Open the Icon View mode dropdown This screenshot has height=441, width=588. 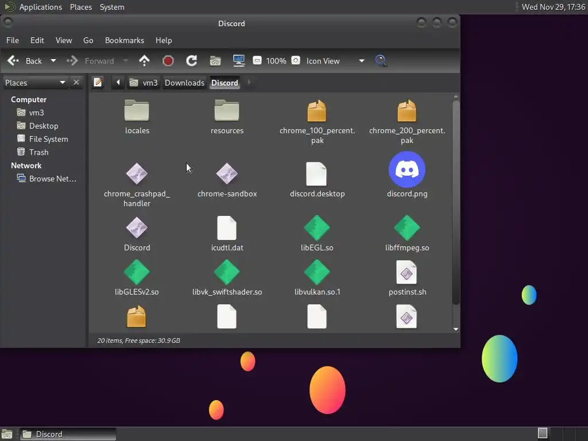pos(335,61)
